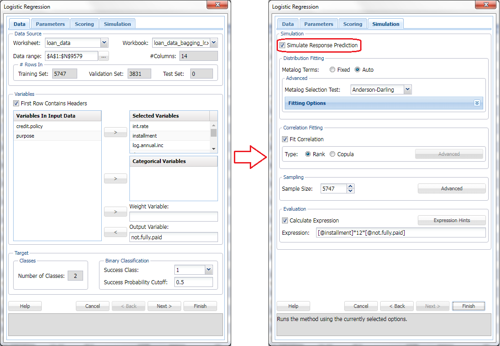Toggle Simulate Response Prediction checkbox
This screenshot has width=500, height=346.
[x=282, y=45]
